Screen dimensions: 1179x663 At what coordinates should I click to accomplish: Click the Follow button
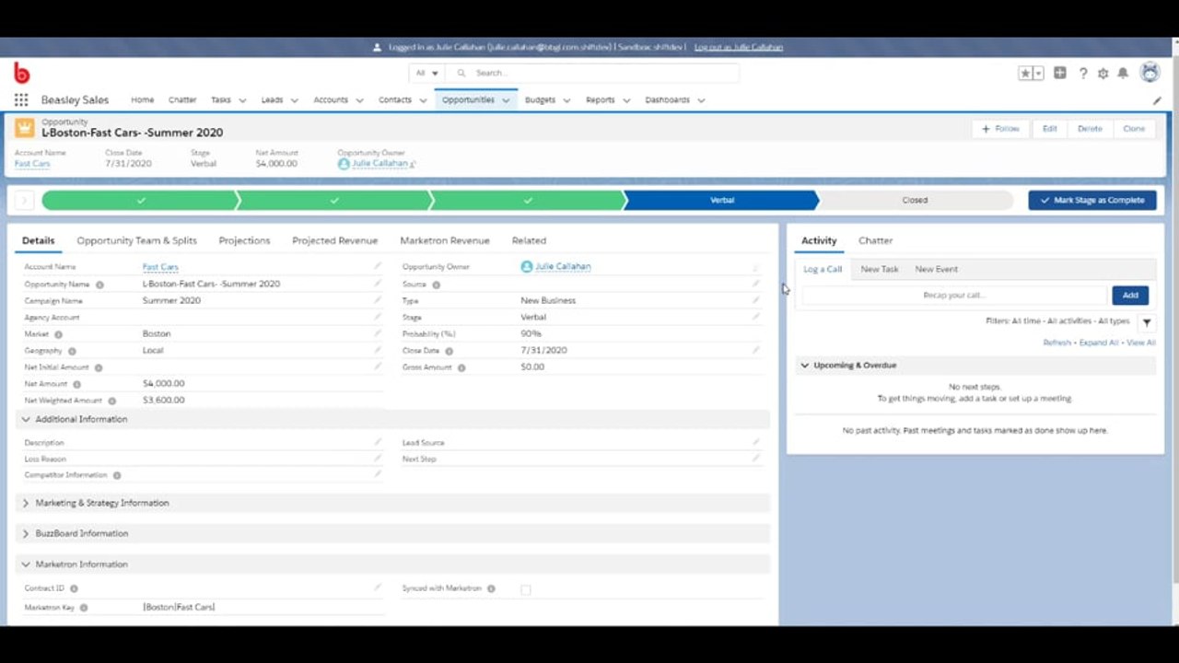click(1001, 129)
